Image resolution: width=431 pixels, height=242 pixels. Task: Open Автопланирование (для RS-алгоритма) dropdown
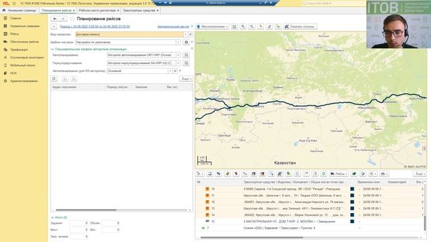point(170,71)
